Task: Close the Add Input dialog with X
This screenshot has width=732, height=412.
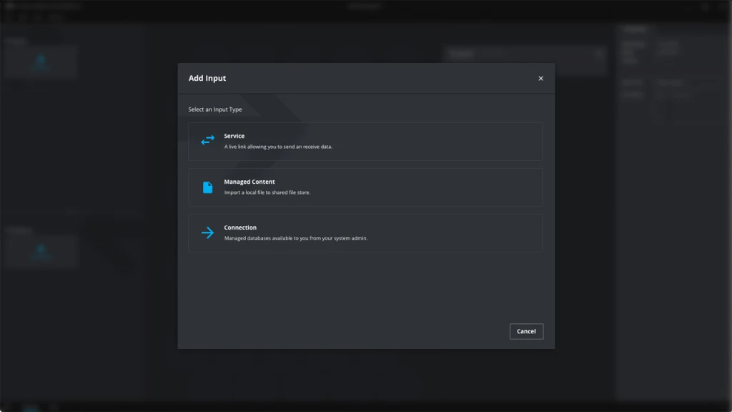Action: (540, 79)
